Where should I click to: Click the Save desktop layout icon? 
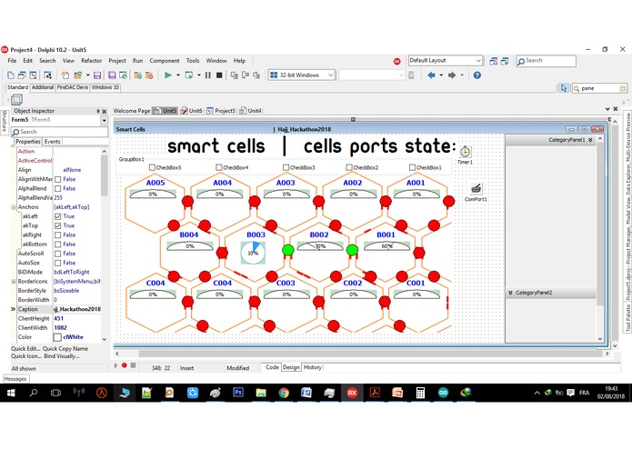click(x=494, y=61)
